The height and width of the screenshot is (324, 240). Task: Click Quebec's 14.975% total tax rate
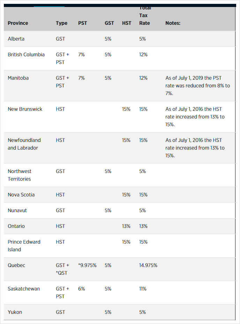click(x=148, y=265)
